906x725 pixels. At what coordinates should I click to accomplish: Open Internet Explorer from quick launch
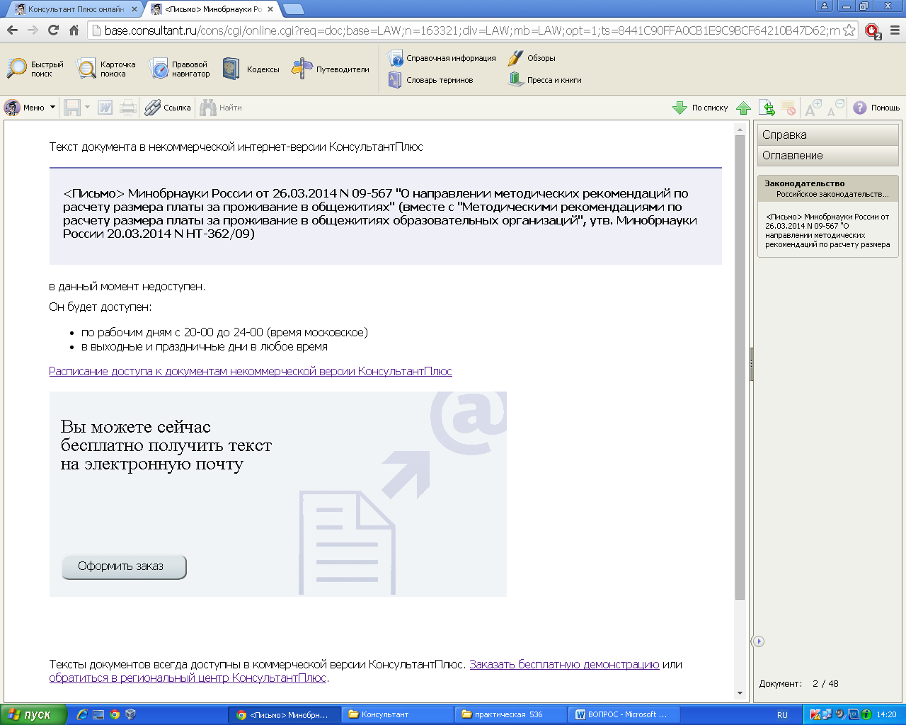81,714
